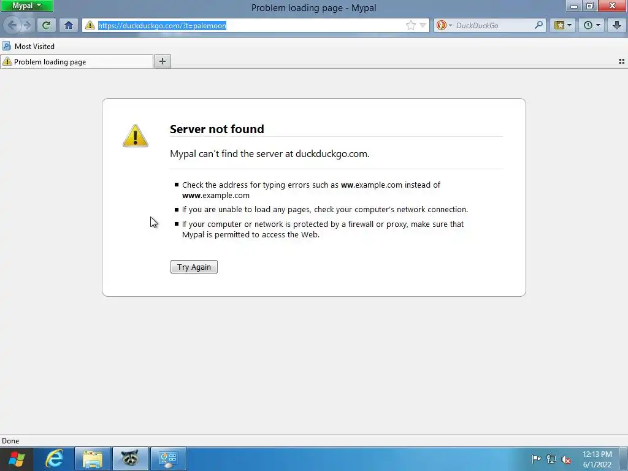Open the bookmarks menu button
Screen dimensions: 628x471
pos(563,25)
